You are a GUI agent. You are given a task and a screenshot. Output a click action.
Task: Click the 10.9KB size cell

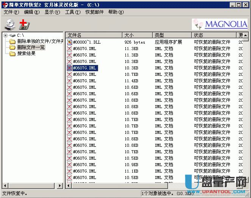[x=132, y=165]
